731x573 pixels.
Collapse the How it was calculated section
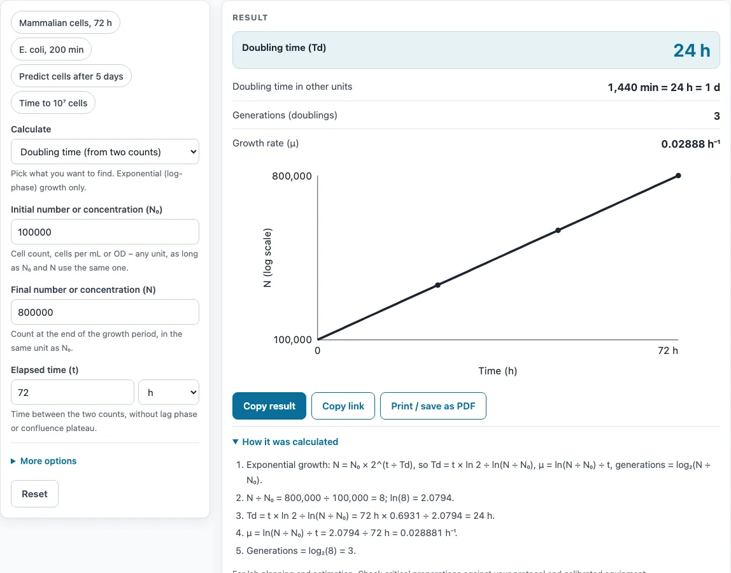(x=285, y=441)
